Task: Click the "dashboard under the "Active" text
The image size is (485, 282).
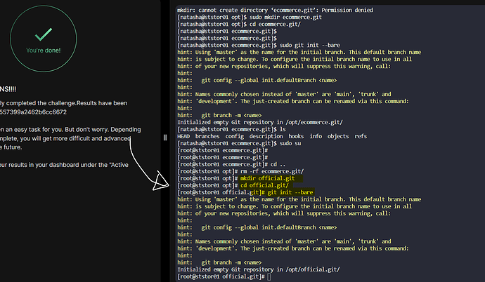Action: click(82, 165)
